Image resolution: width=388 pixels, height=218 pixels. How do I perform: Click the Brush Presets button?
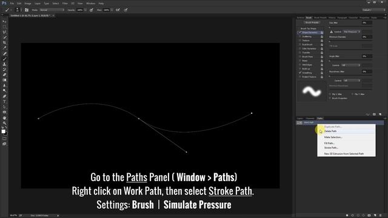(x=312, y=22)
